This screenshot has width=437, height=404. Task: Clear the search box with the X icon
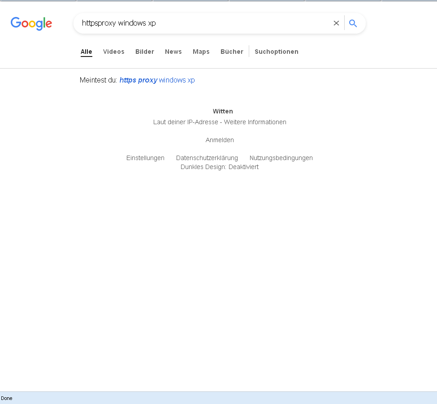(x=336, y=23)
